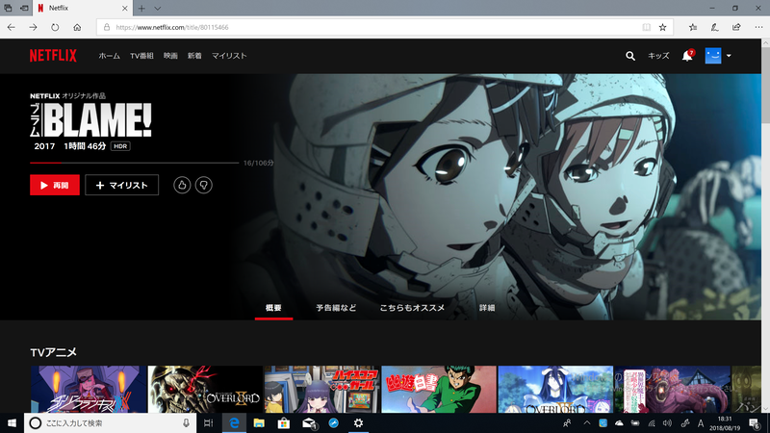Image resolution: width=770 pixels, height=433 pixels.
Task: Open File Explorer from the taskbar
Action: pos(259,423)
